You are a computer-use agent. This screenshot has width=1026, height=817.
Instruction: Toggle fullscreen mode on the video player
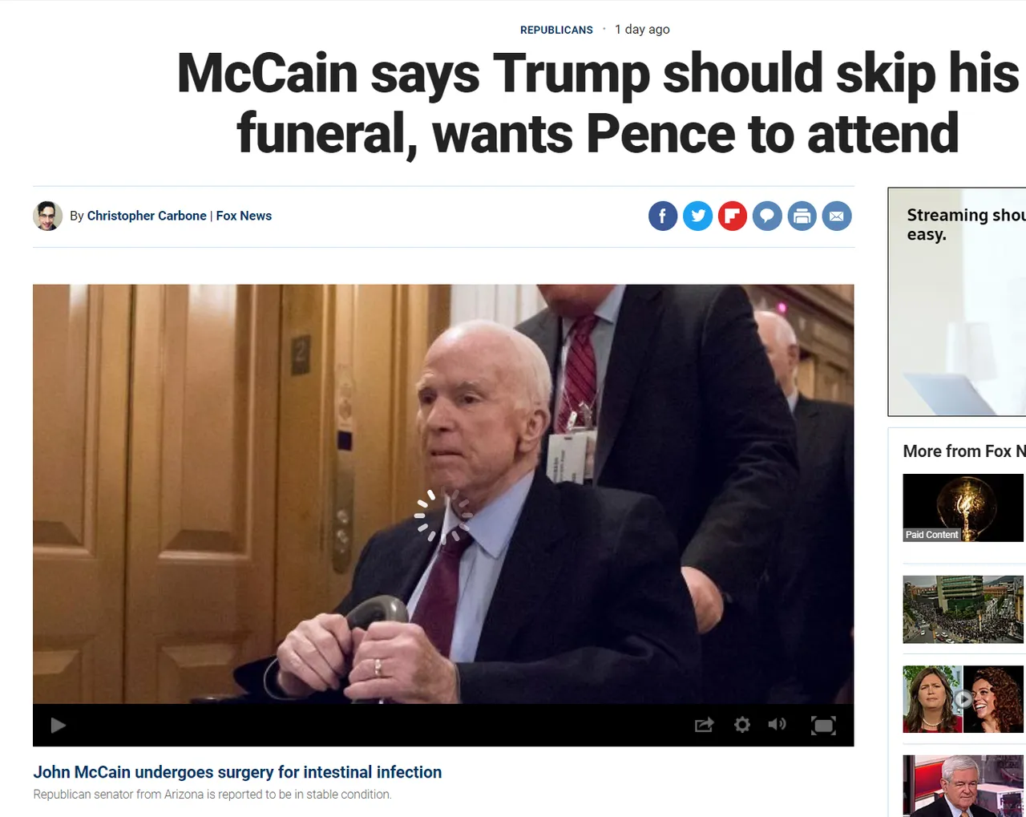coord(823,726)
